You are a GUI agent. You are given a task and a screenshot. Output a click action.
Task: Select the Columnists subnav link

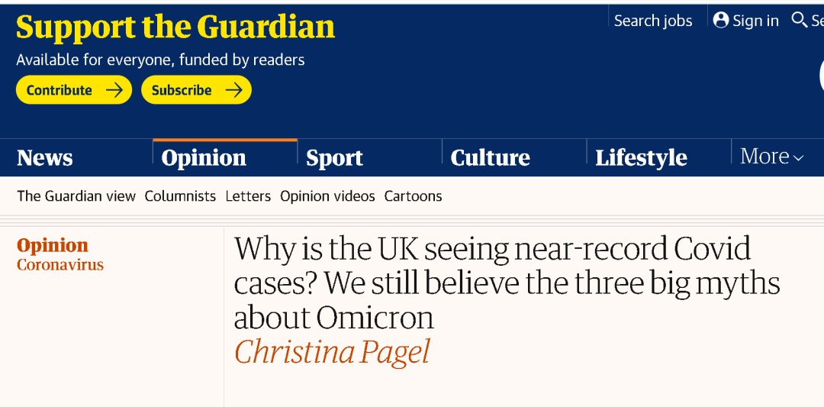click(180, 196)
